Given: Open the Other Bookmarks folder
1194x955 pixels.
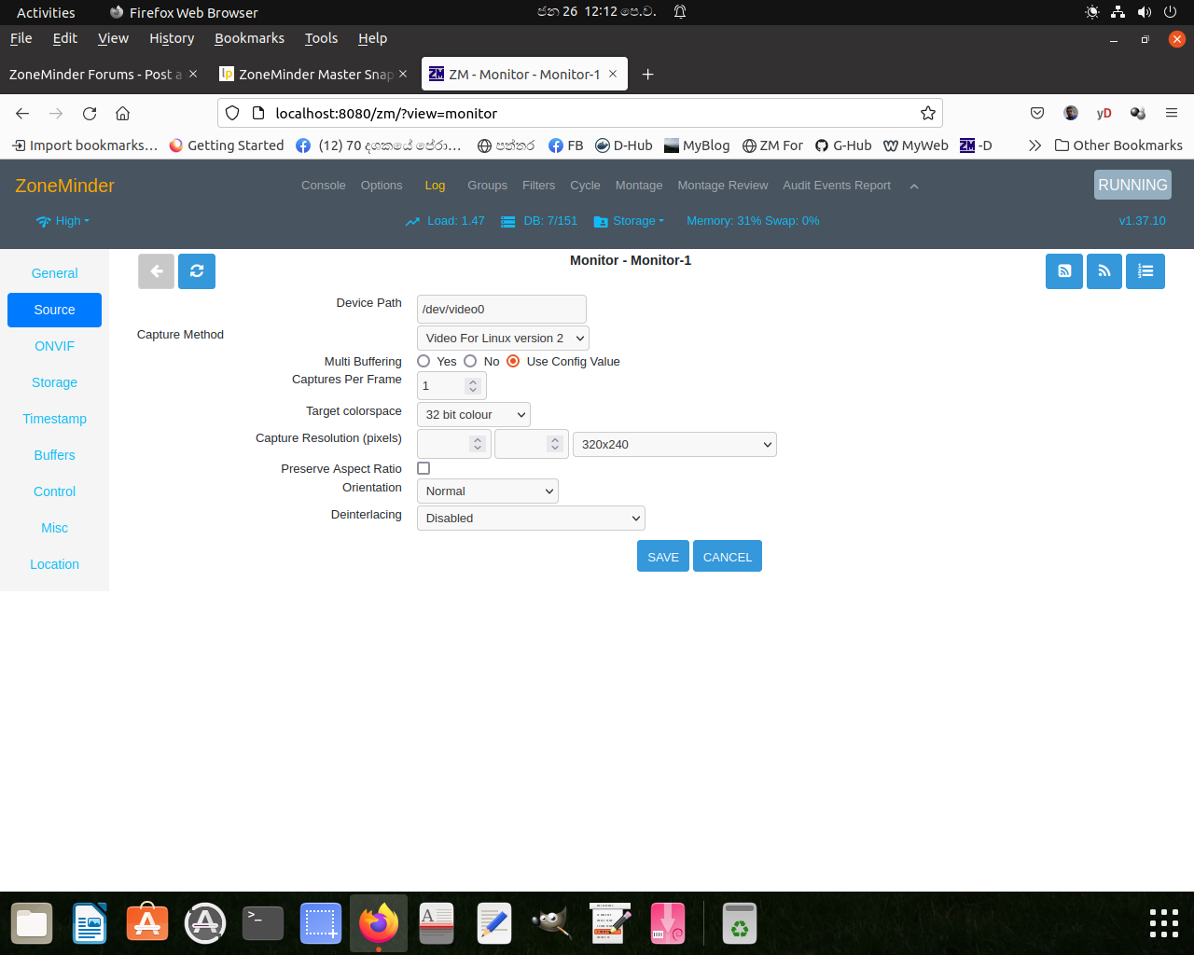Looking at the screenshot, I should point(1118,145).
